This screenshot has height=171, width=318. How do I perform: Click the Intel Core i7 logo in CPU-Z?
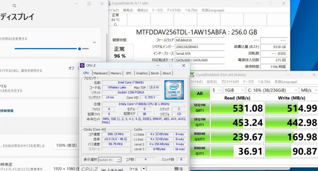pyautogui.click(x=174, y=90)
